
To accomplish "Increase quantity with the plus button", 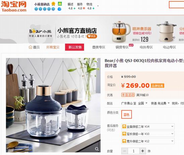I will (143, 151).
